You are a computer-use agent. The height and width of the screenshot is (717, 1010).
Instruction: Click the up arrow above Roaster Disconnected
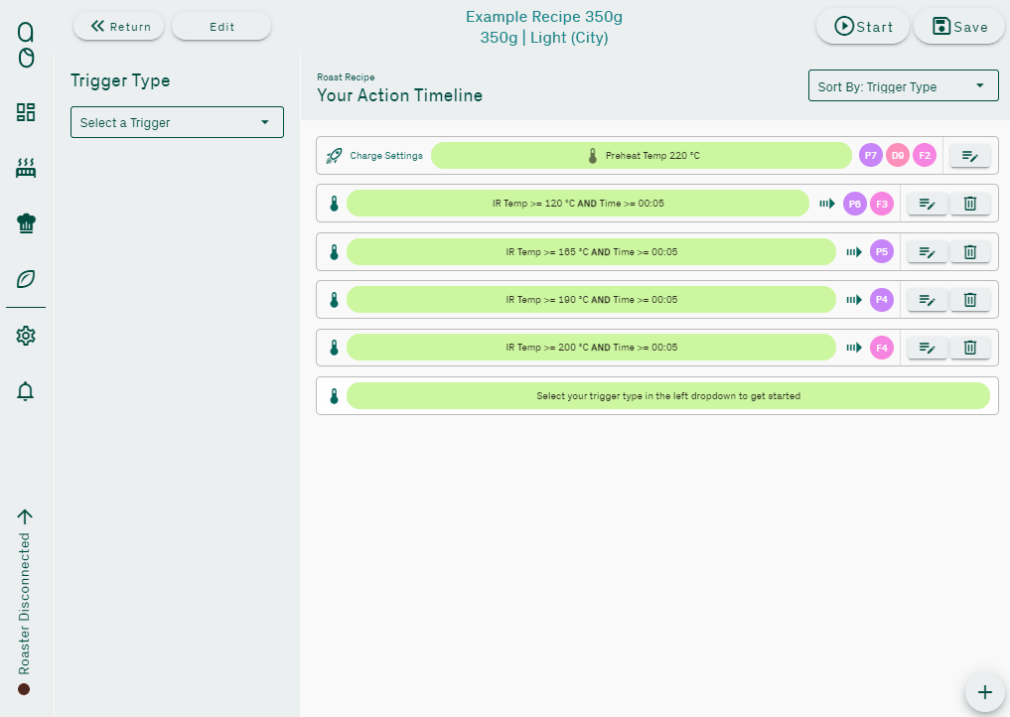click(x=25, y=516)
